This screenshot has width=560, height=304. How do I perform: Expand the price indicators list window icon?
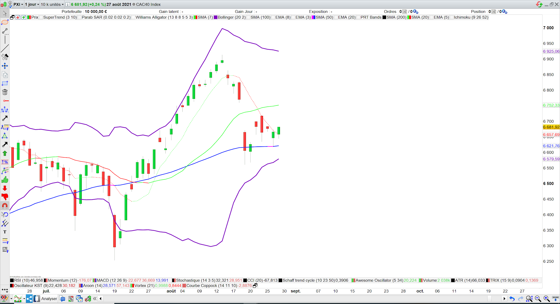[12, 17]
